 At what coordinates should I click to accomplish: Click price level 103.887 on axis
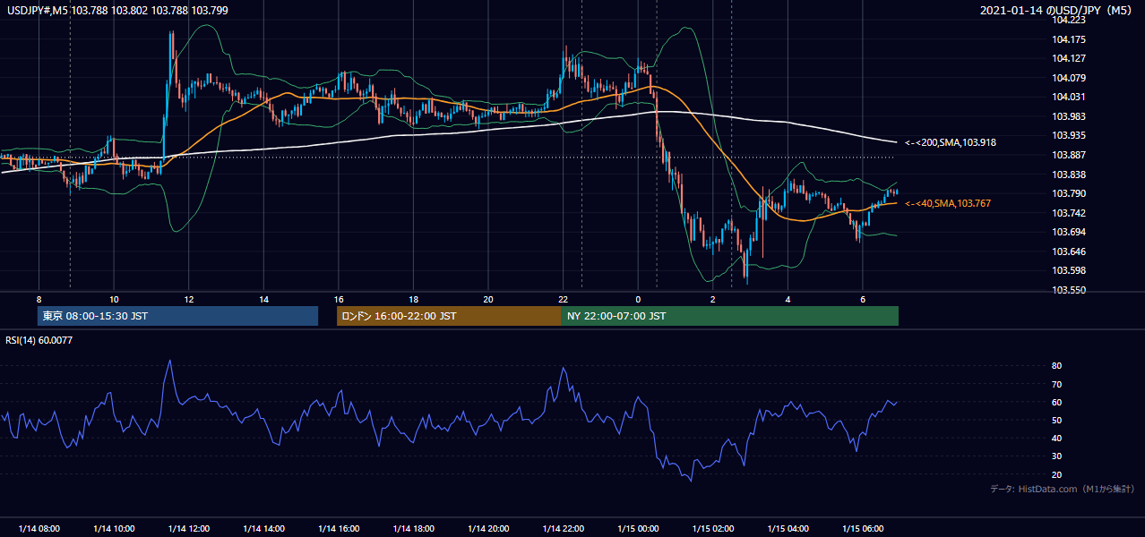coord(1070,155)
